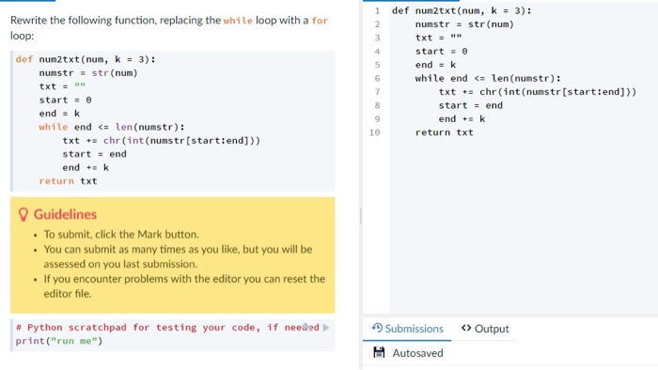Click the Autosaved floppy disk icon
Image resolution: width=658 pixels, height=370 pixels.
379,352
